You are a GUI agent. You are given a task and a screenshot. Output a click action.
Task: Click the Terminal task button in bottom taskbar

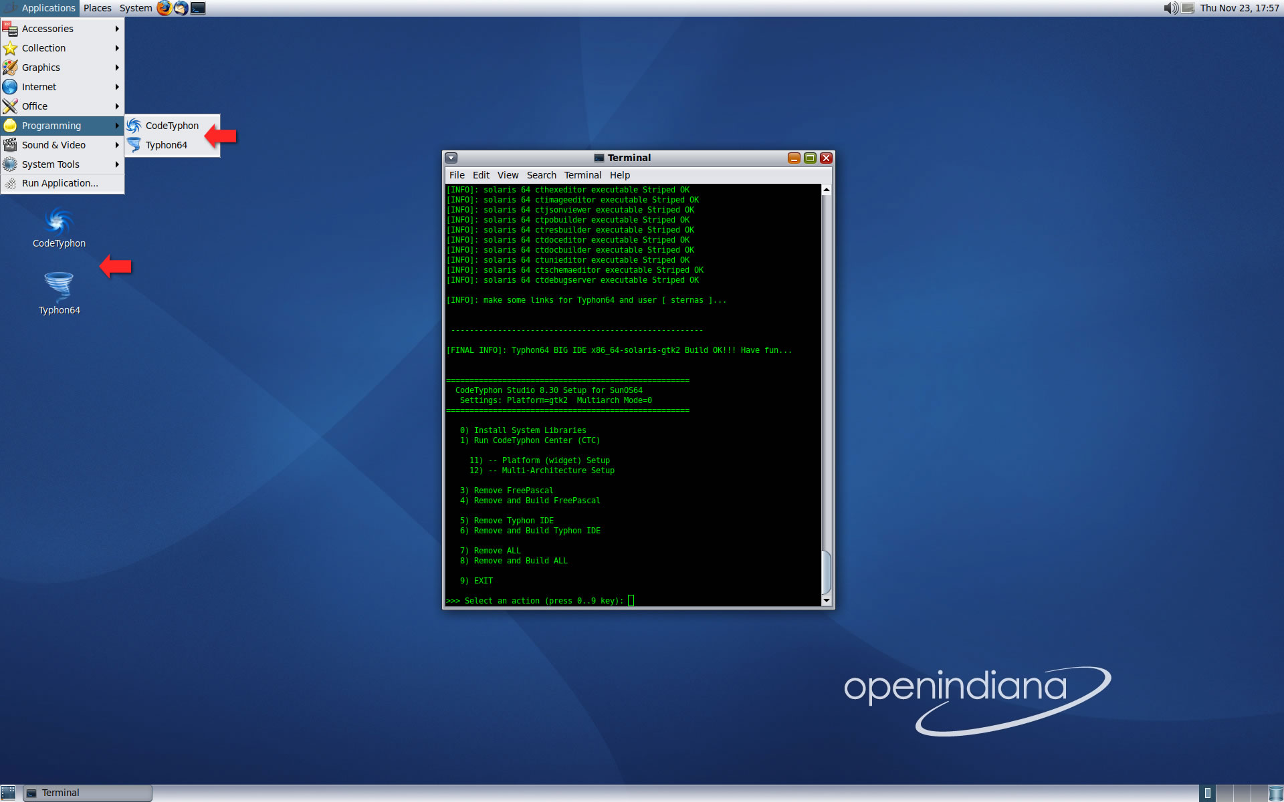click(x=88, y=793)
